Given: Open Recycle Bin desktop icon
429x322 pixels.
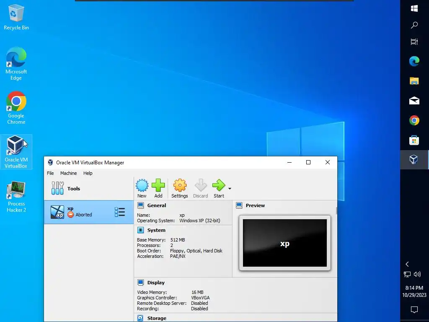Looking at the screenshot, I should [x=16, y=18].
